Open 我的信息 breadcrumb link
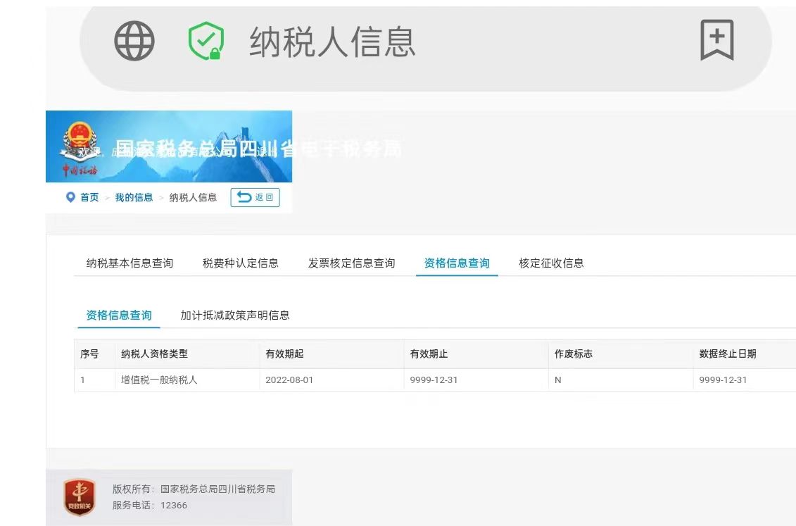The image size is (796, 526). [x=134, y=197]
